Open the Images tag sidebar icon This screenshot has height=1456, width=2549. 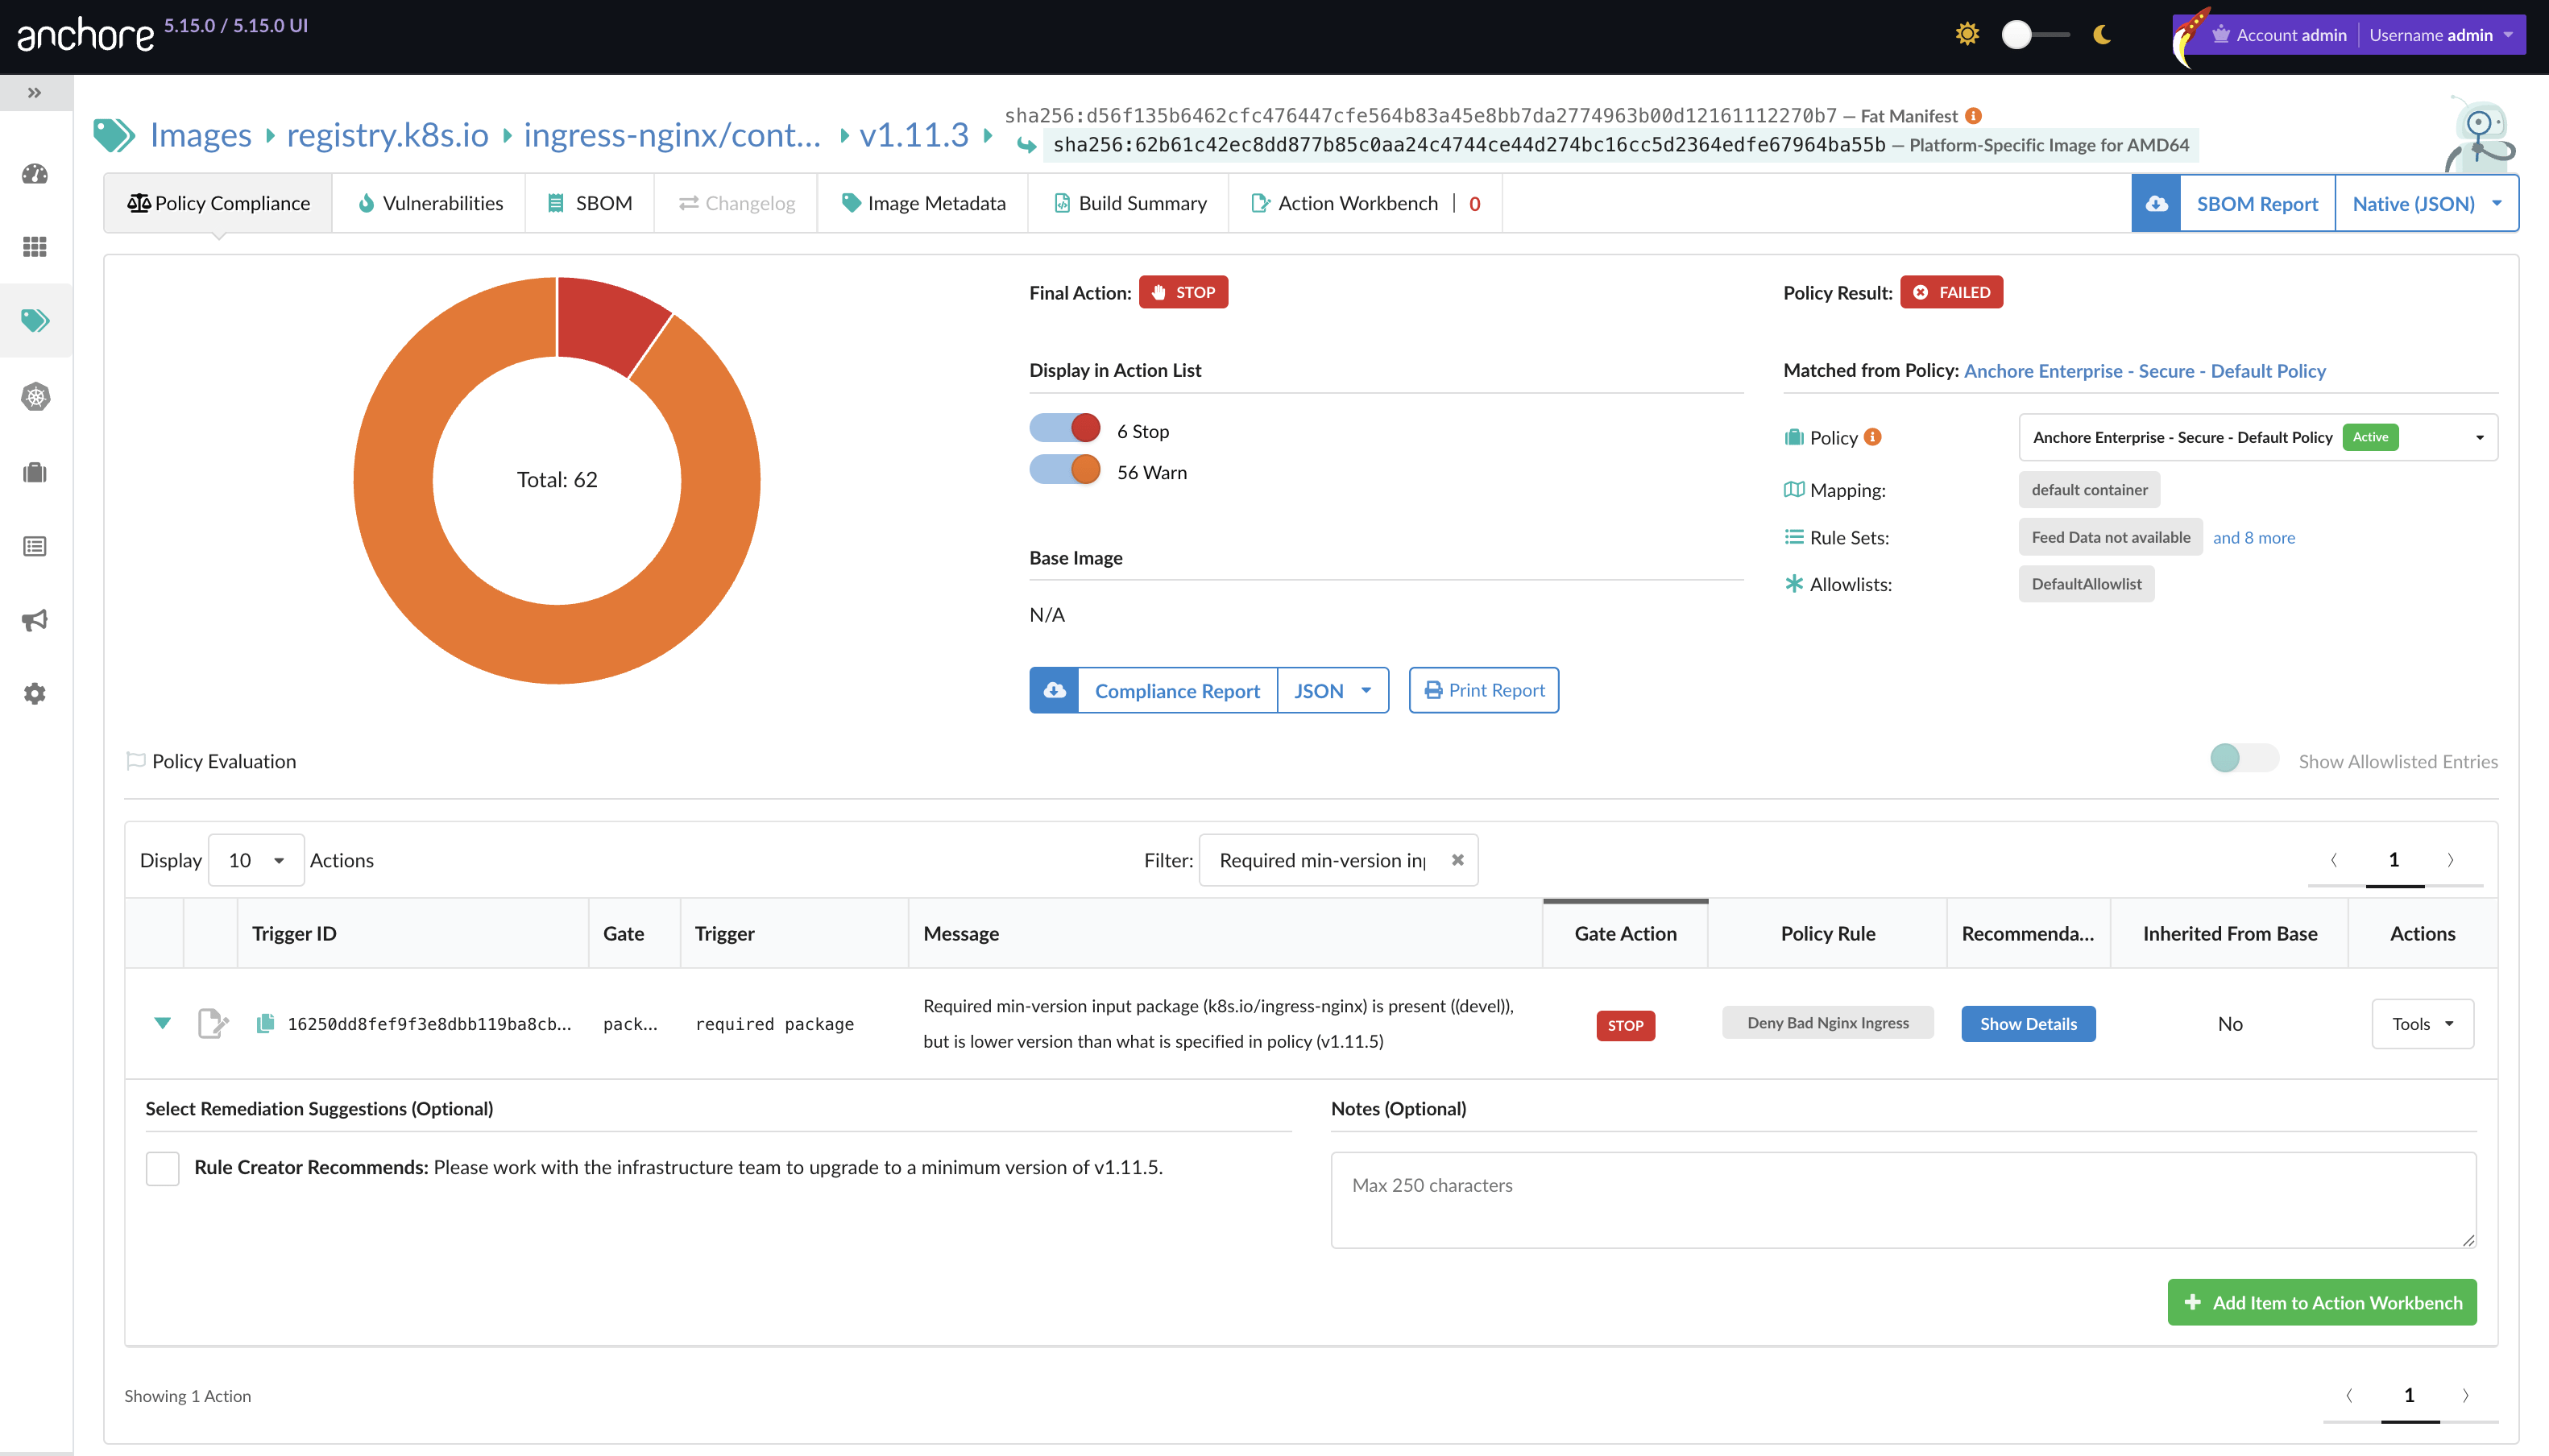(x=35, y=320)
